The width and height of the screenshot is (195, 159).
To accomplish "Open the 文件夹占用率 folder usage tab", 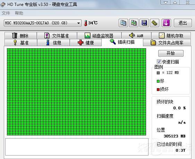I will tap(167, 43).
